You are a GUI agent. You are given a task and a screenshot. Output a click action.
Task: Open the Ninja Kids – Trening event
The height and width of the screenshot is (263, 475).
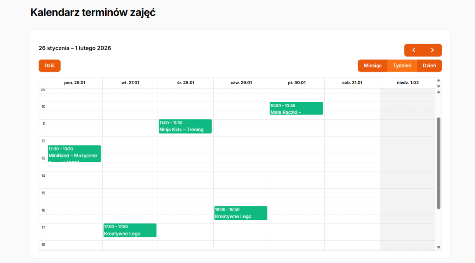(x=185, y=126)
